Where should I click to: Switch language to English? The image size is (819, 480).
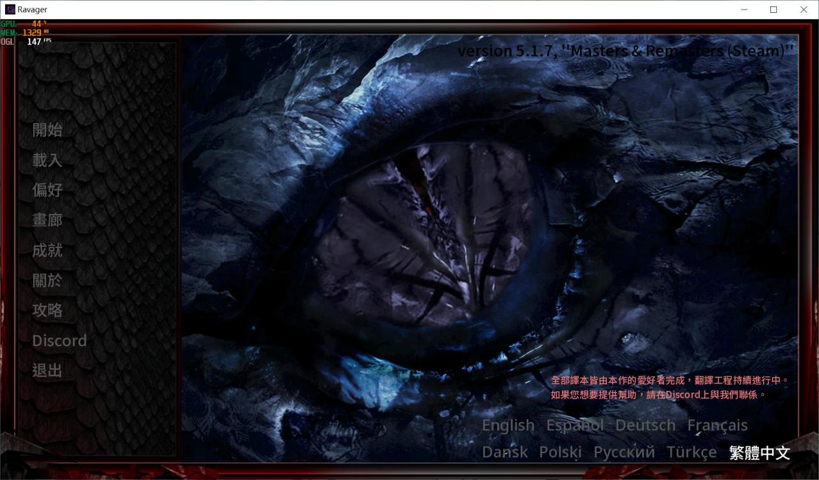[508, 426]
